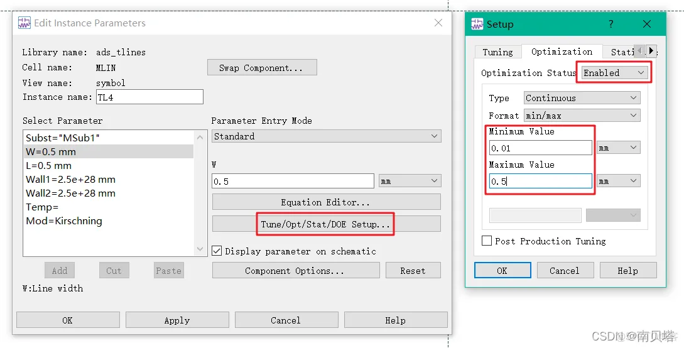684x348 pixels.
Task: Click the W value input field
Action: point(293,181)
